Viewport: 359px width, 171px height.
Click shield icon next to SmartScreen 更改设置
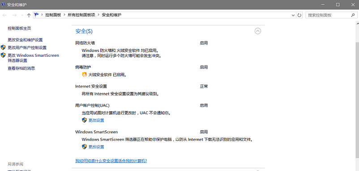[84, 147]
